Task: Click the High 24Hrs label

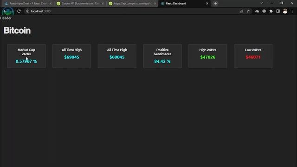Action: pos(208,50)
